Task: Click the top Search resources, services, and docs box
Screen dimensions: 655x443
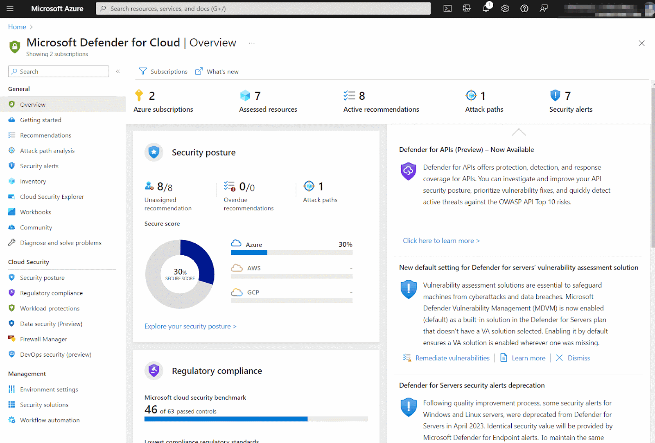Action: 263,9
